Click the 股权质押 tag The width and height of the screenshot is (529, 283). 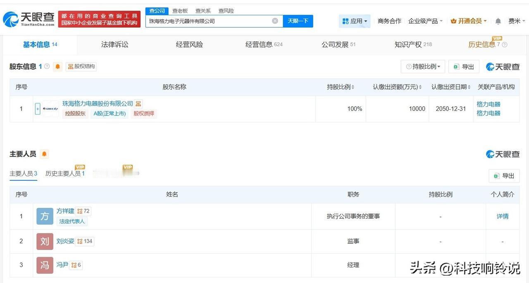point(144,113)
